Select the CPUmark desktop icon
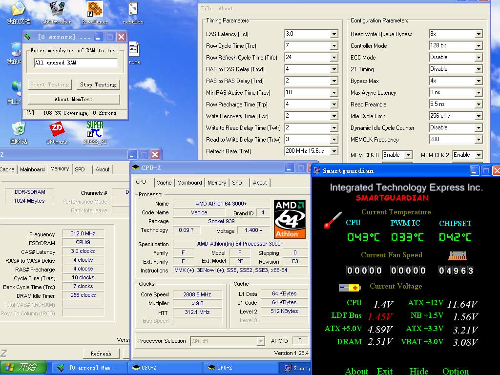 point(57,129)
